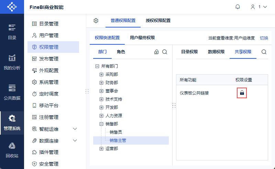Switch to the 授权权限配置 tab
The image size is (275, 169).
(x=158, y=21)
